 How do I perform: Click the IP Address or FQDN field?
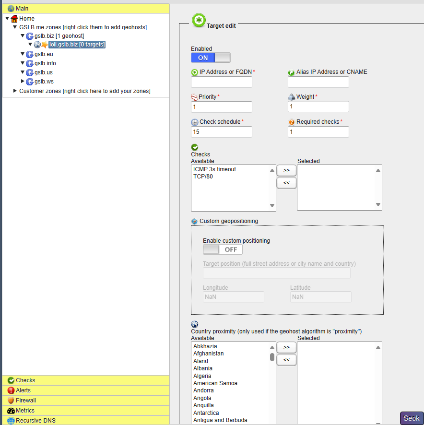click(x=222, y=82)
